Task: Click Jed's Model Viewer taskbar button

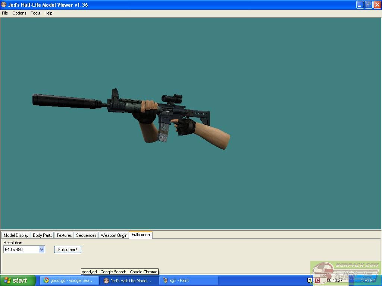Action: pyautogui.click(x=129, y=280)
